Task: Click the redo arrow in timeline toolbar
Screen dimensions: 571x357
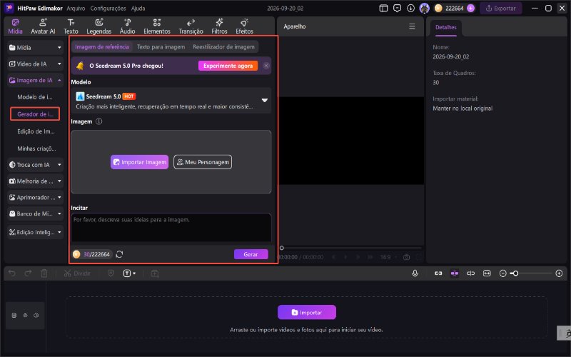Action: (x=28, y=273)
